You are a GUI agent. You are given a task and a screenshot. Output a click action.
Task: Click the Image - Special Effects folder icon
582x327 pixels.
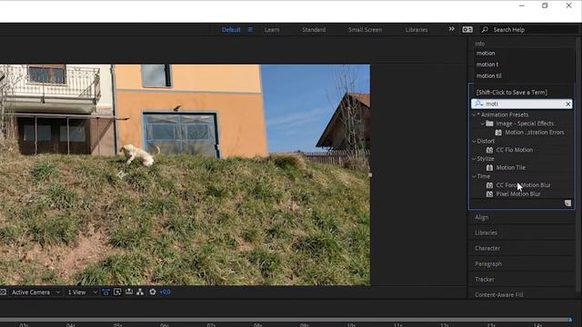[x=490, y=124]
